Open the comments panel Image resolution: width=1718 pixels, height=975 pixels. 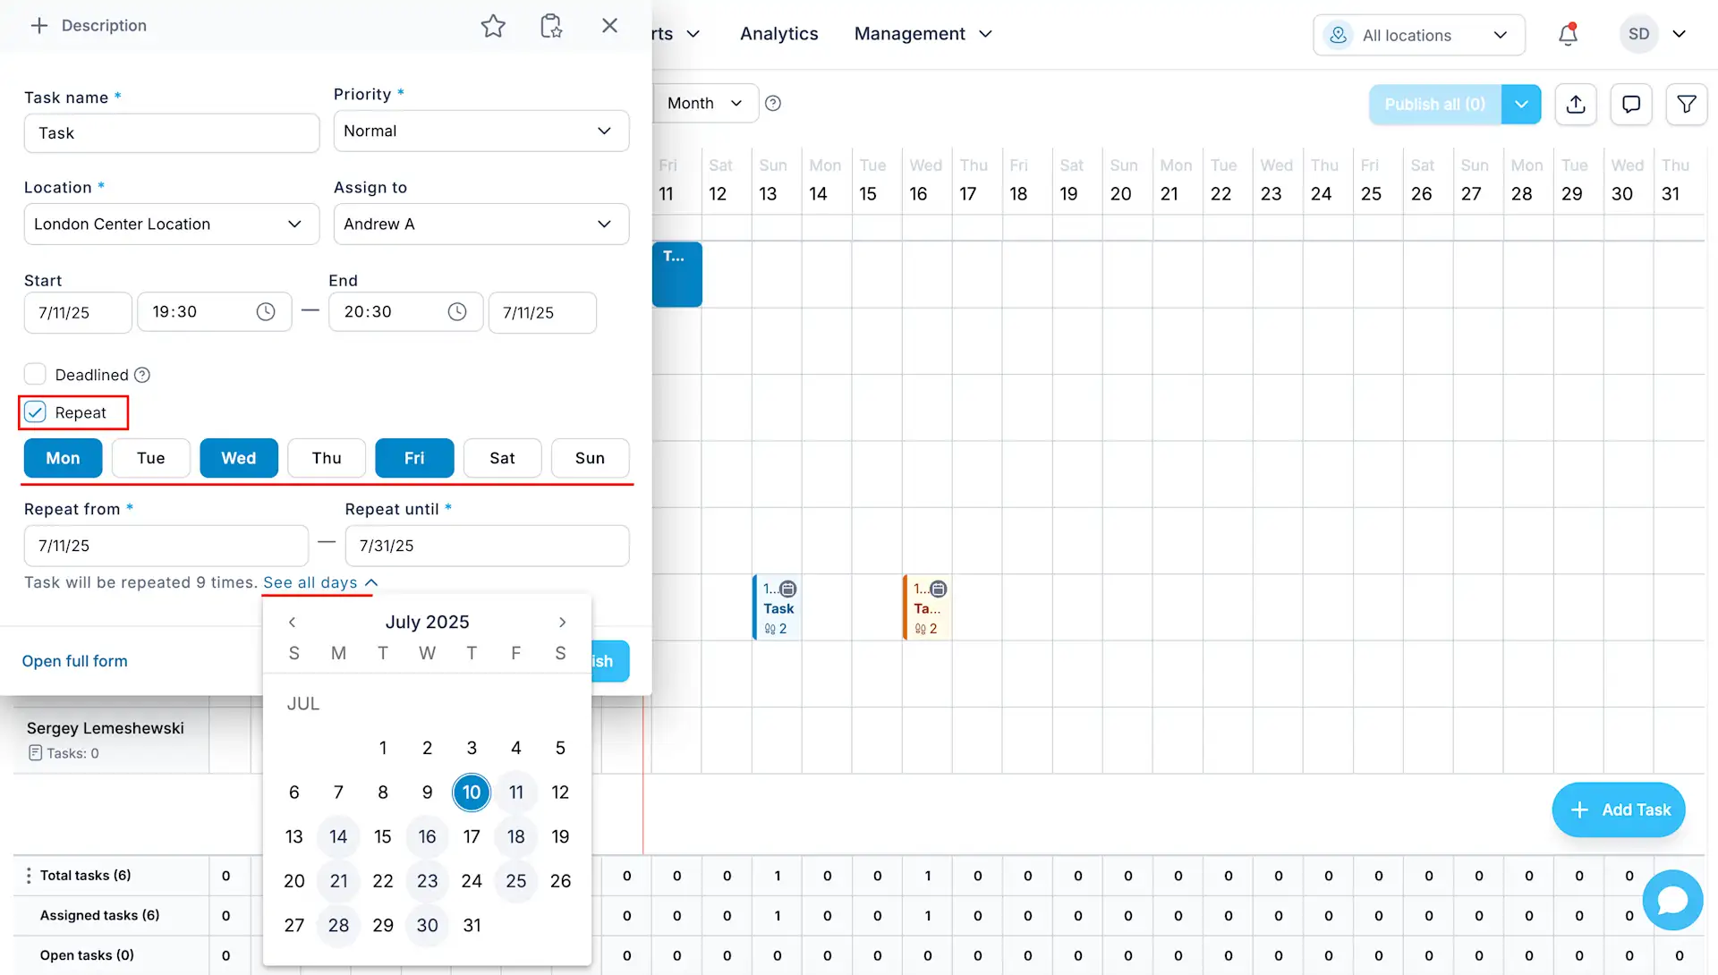[x=1631, y=104]
